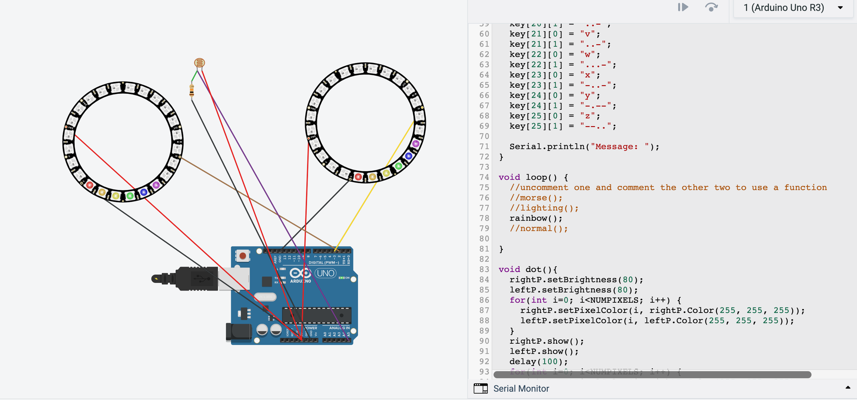Click the Arduino black power jack
Viewport: 857px width, 400px height.
click(239, 332)
